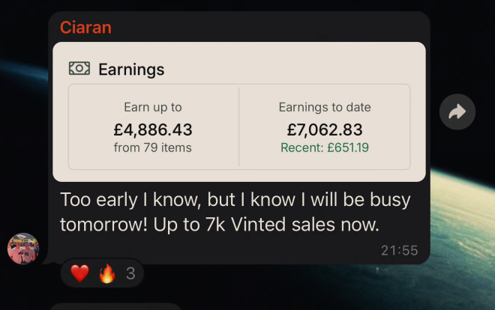The height and width of the screenshot is (310, 495).
Task: Click the 'from 79 items' text
Action: point(153,148)
